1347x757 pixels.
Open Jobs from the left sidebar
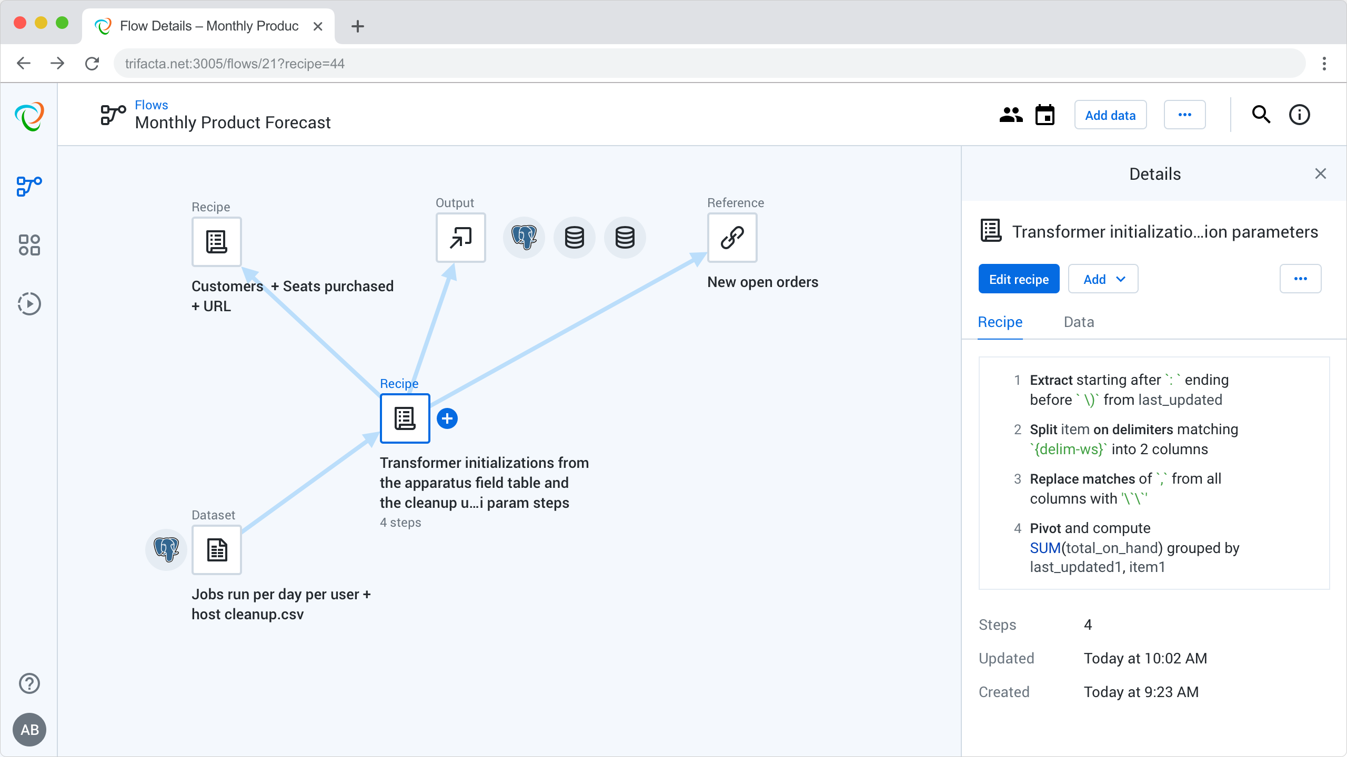click(x=29, y=304)
